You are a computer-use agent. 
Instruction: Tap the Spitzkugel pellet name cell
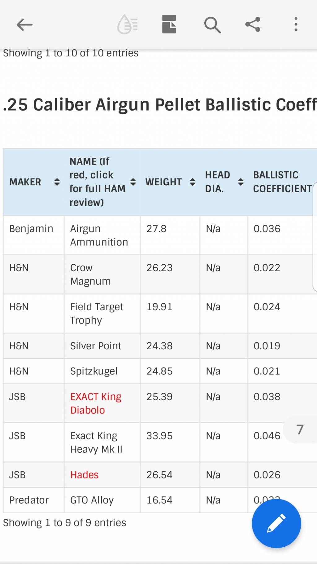click(x=102, y=371)
